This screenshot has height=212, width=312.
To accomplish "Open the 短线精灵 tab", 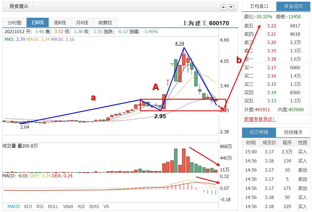I will pyautogui.click(x=293, y=132).
